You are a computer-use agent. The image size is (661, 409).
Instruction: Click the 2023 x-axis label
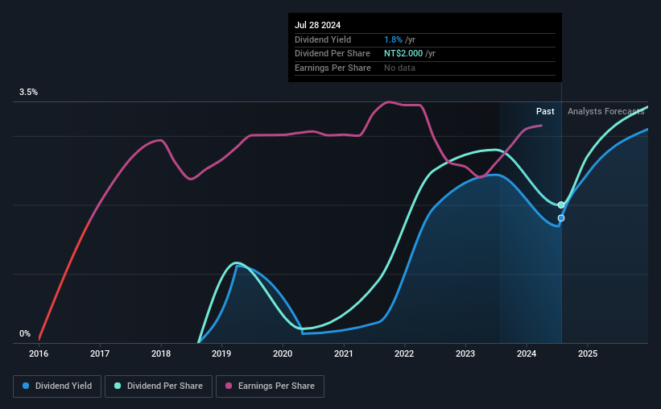point(465,353)
